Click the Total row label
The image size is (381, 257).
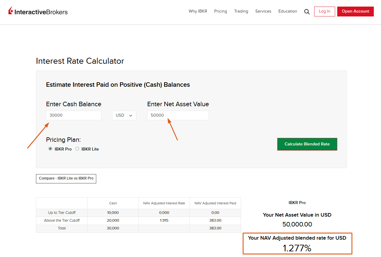click(62, 228)
